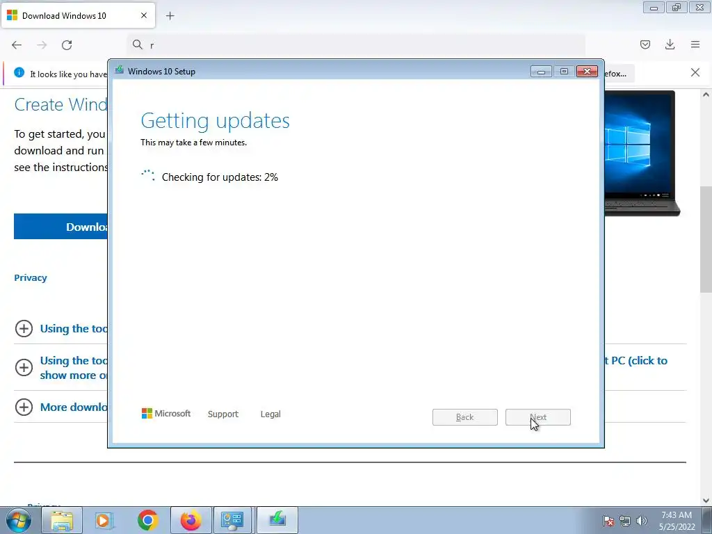Click the page scrollbar down arrow
The width and height of the screenshot is (712, 534).
coord(706,501)
